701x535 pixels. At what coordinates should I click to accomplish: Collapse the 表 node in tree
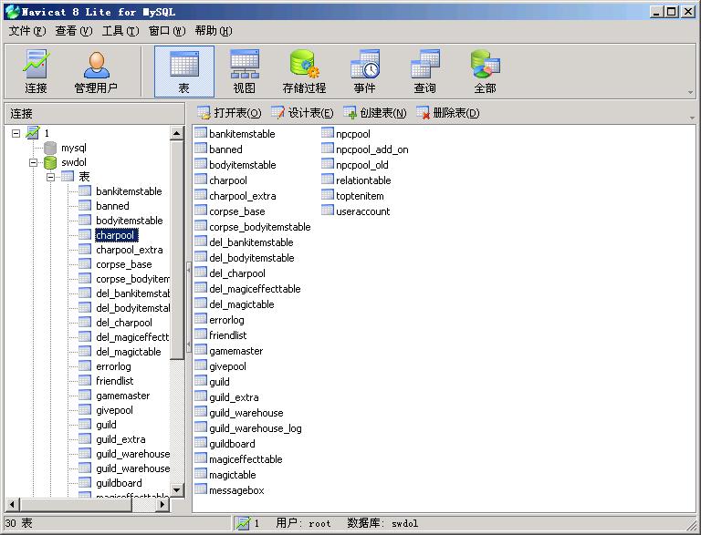click(50, 177)
